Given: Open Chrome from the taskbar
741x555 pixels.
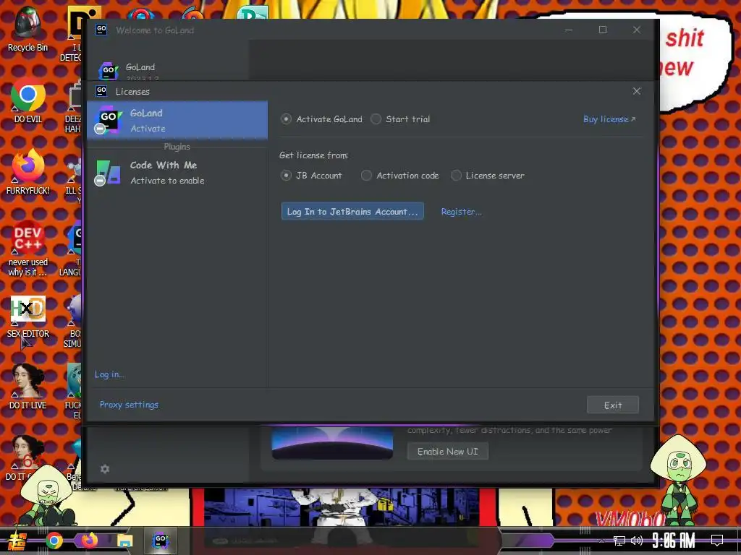Looking at the screenshot, I should [x=54, y=541].
